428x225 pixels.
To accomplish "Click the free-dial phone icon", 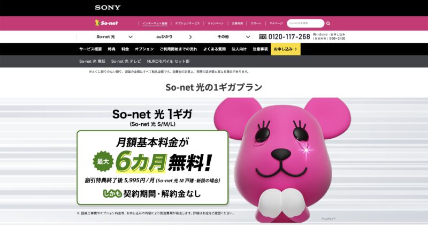I will pyautogui.click(x=263, y=36).
